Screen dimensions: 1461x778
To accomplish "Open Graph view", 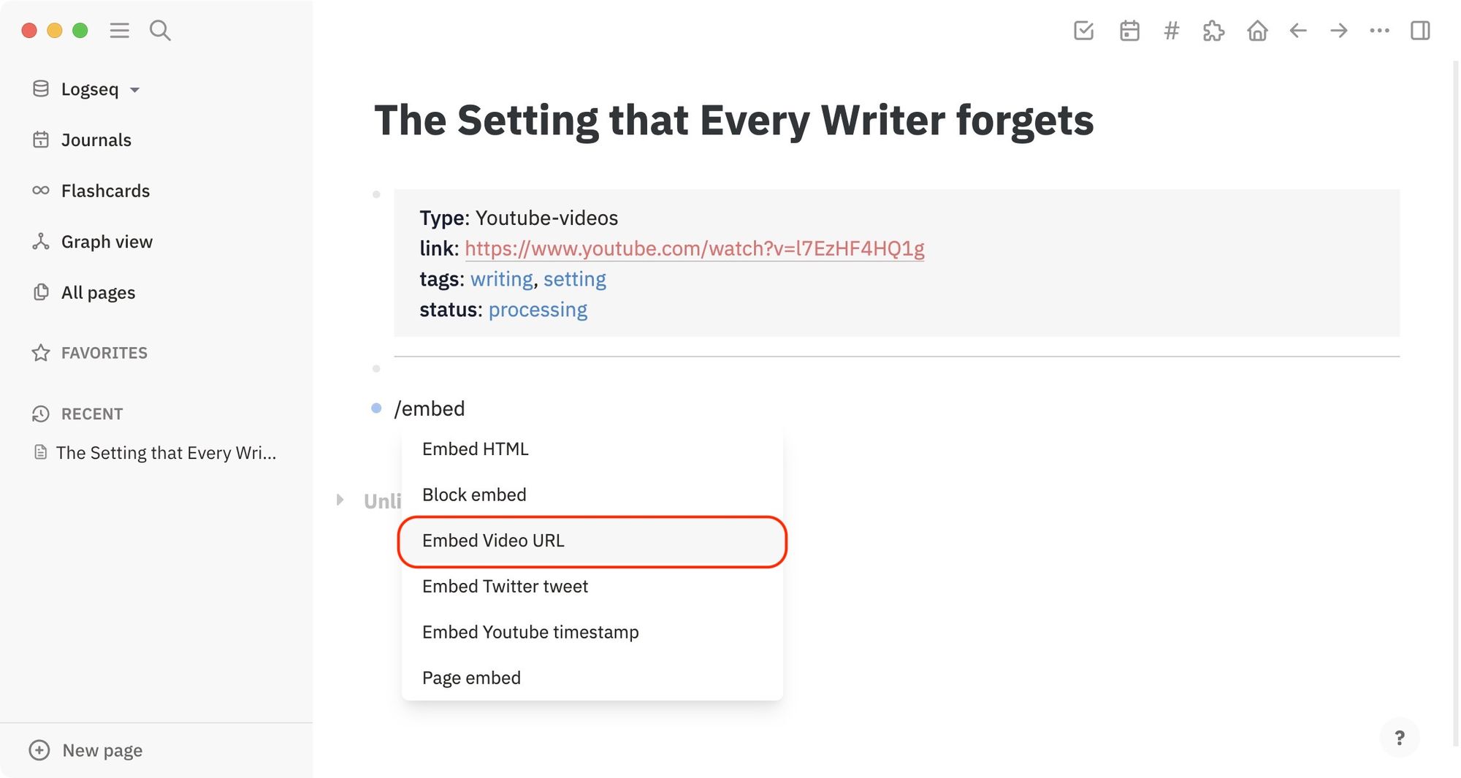I will [107, 242].
